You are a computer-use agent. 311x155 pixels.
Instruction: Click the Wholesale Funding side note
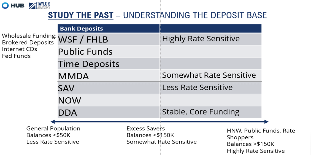[29, 46]
